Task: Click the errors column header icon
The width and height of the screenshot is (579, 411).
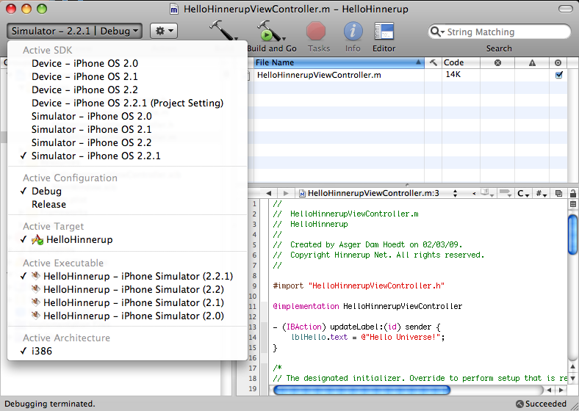Action: (497, 62)
